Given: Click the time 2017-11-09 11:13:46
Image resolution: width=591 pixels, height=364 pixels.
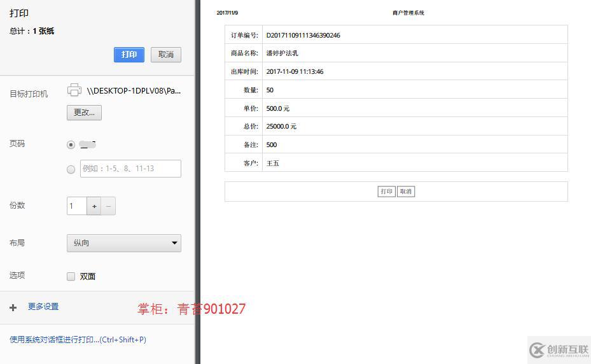Looking at the screenshot, I should coord(295,72).
